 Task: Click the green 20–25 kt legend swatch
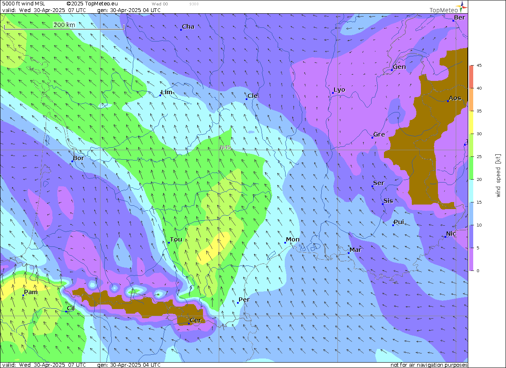tap(471, 168)
